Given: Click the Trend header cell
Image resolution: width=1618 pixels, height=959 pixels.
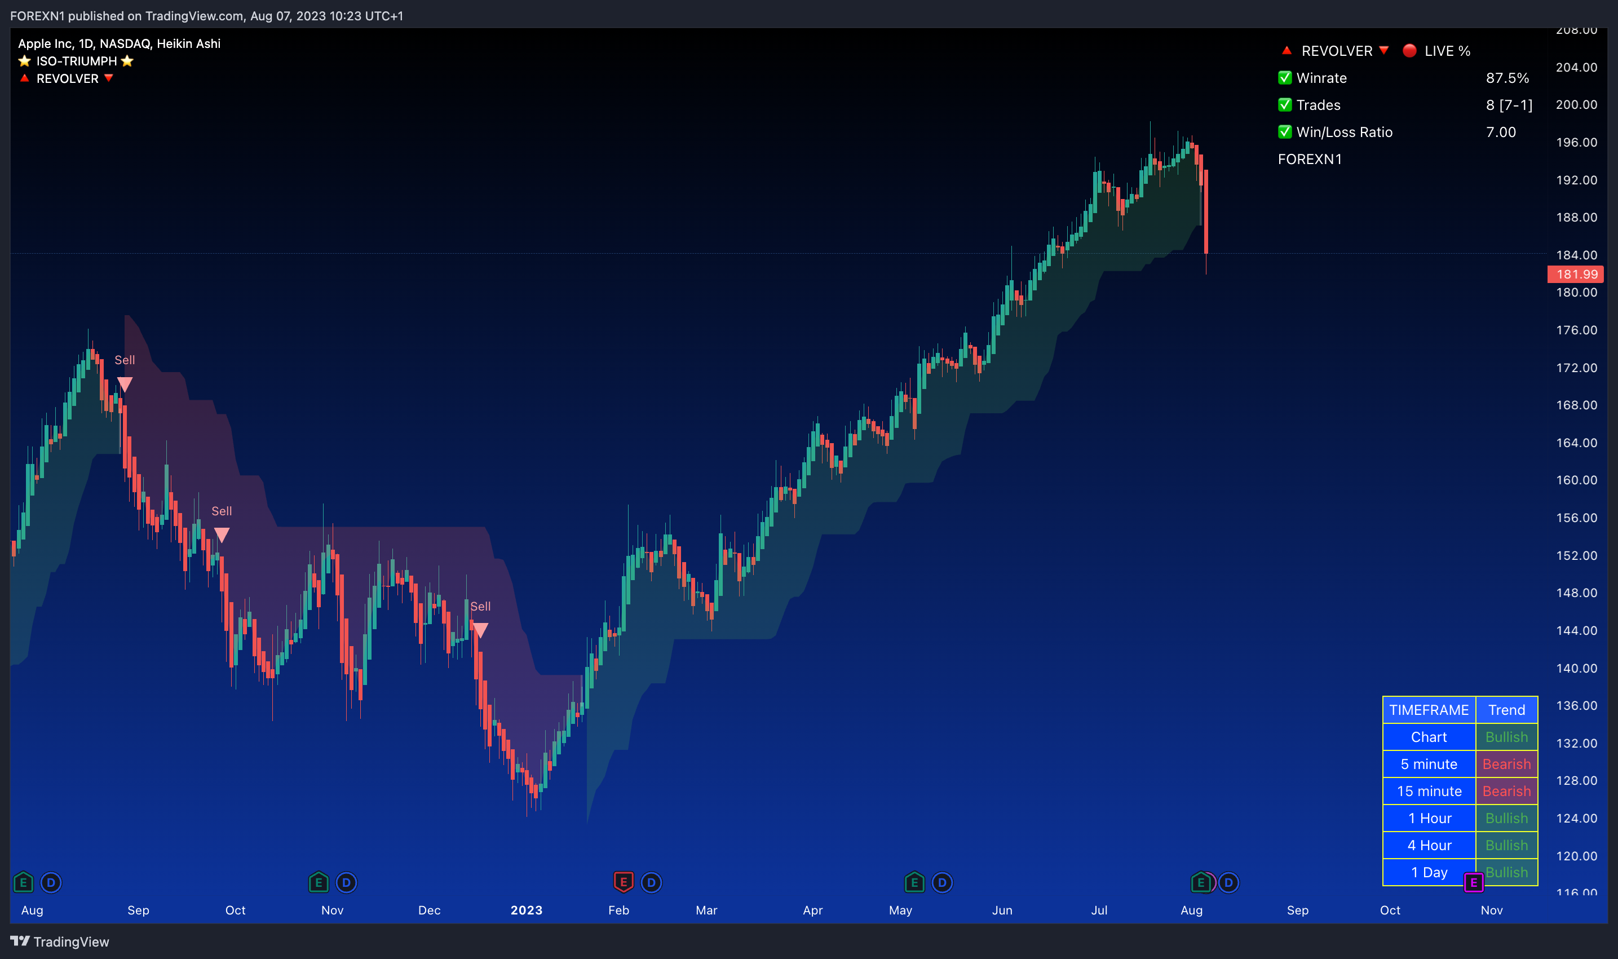Looking at the screenshot, I should tap(1506, 710).
